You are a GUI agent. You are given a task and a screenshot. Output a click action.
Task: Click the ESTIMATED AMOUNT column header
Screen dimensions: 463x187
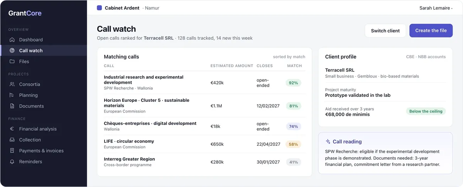coord(232,66)
